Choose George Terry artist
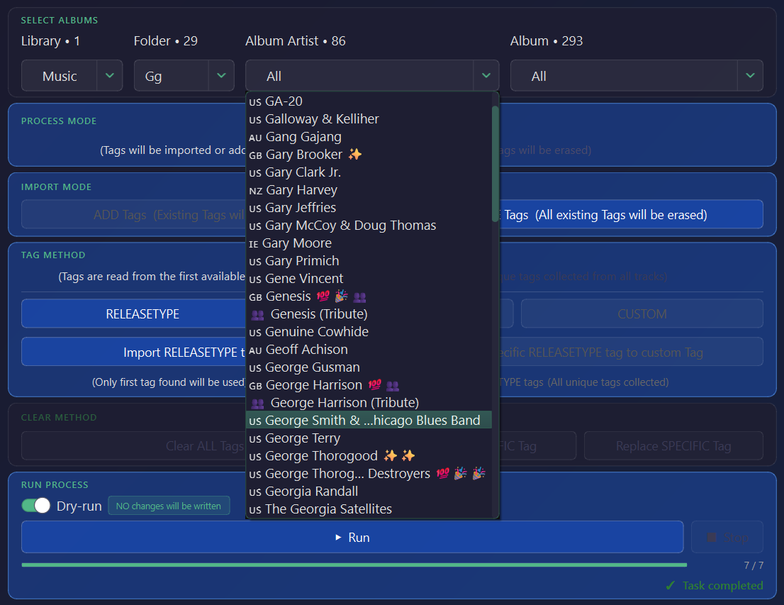The width and height of the screenshot is (784, 605). 369,438
